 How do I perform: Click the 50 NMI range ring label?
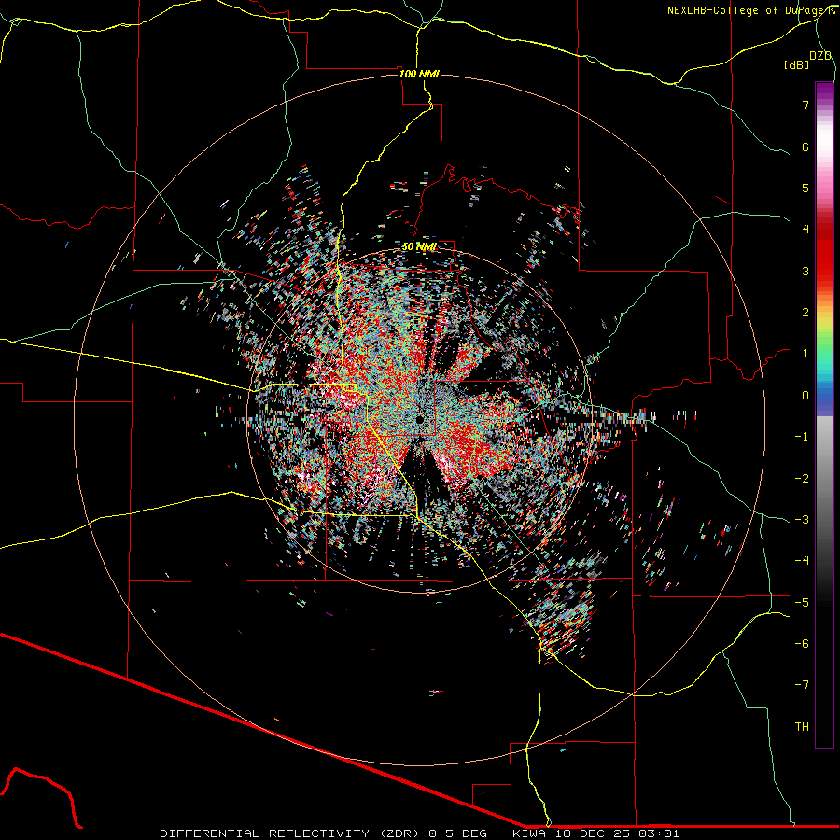419,247
